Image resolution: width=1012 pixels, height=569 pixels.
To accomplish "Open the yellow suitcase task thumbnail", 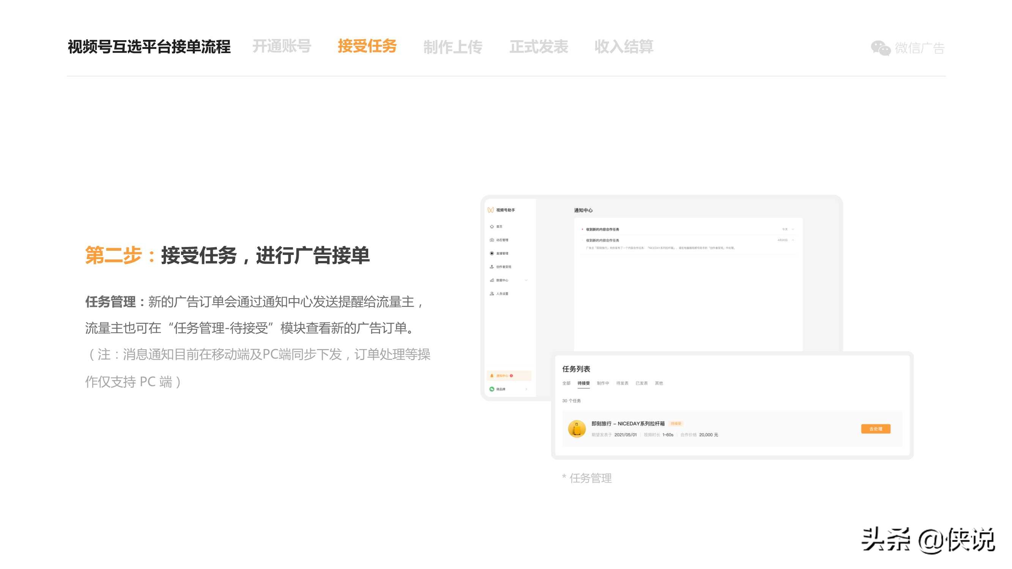I will click(x=577, y=429).
